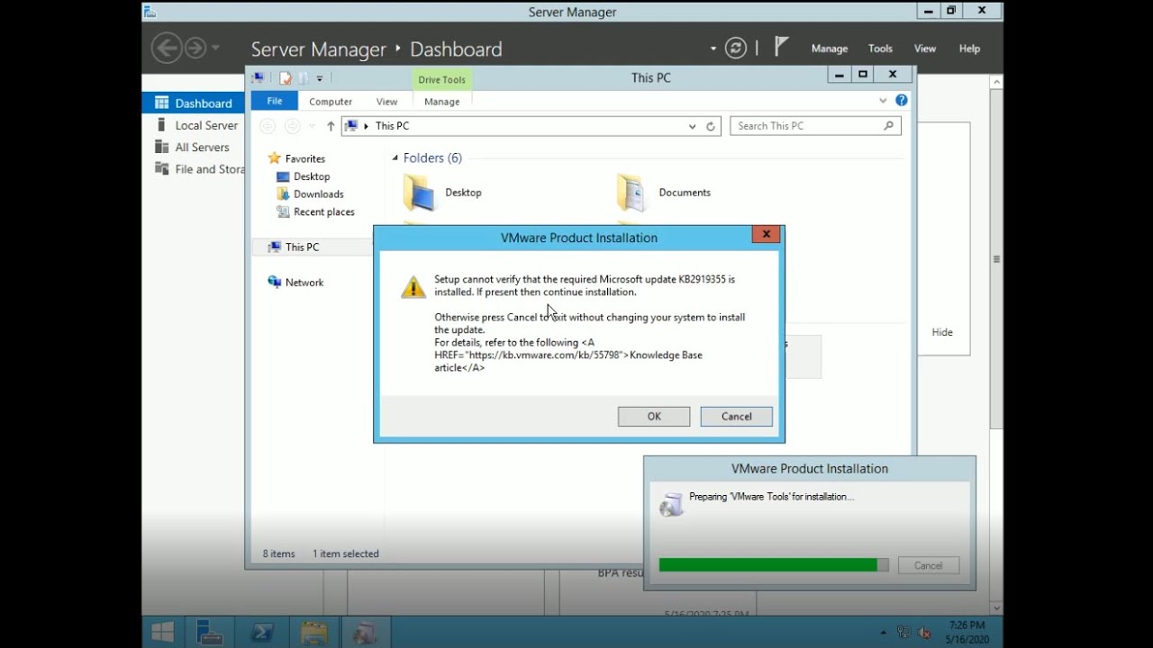Click the green installation progress bar
Image resolution: width=1153 pixels, height=648 pixels.
[774, 565]
